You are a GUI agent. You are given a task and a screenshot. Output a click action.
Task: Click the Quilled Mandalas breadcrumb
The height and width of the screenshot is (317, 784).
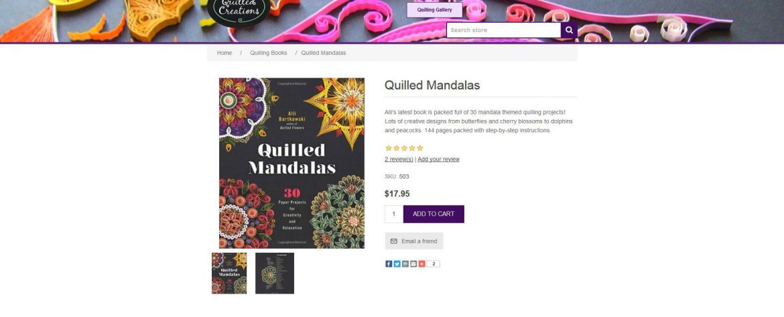(x=324, y=53)
